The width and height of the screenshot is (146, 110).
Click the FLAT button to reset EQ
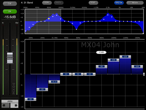tap(93, 3)
